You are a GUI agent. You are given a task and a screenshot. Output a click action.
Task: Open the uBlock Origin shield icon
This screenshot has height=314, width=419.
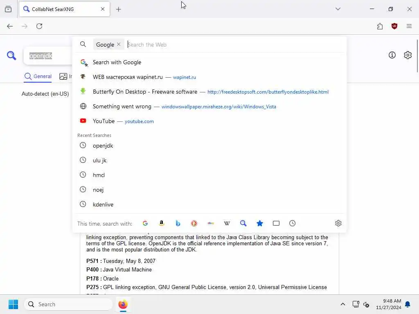coord(394,26)
